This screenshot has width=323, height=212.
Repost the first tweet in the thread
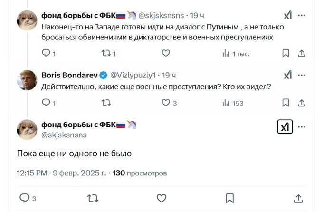point(106,53)
